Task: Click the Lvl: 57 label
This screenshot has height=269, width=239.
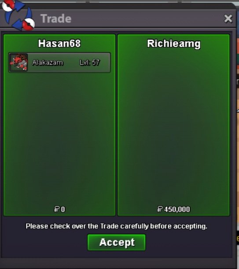Action: [x=89, y=63]
